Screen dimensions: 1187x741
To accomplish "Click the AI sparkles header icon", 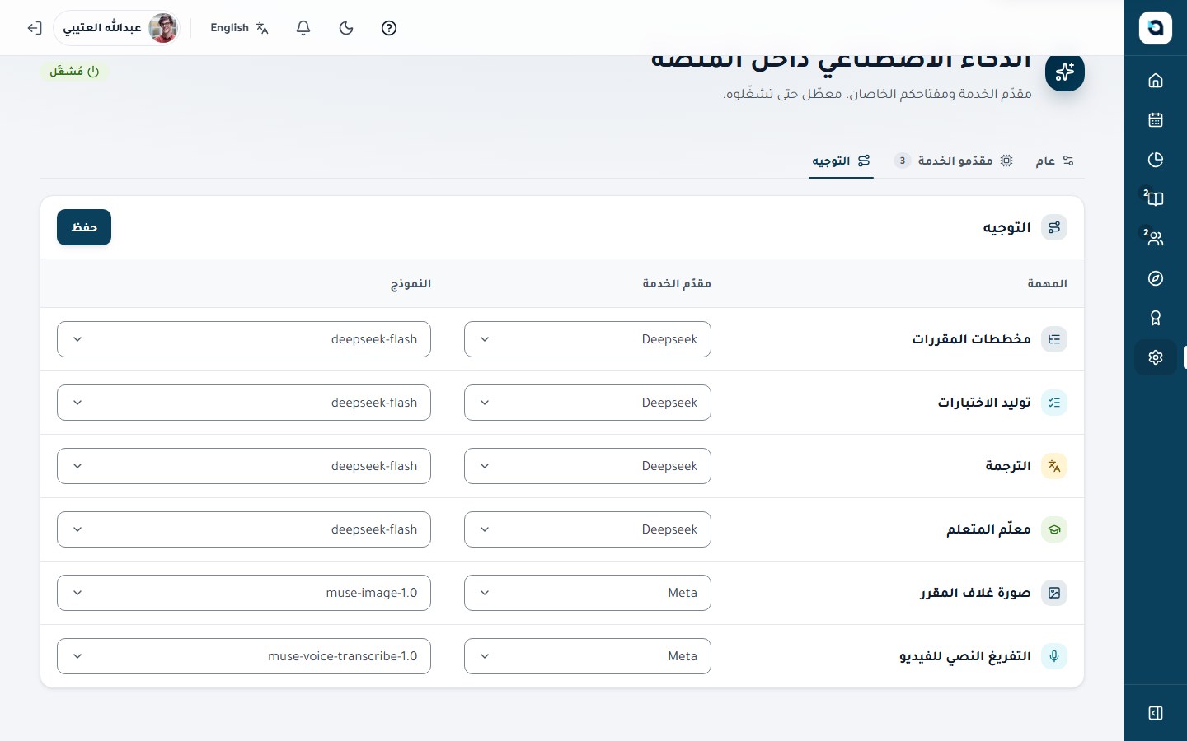I will [1064, 72].
